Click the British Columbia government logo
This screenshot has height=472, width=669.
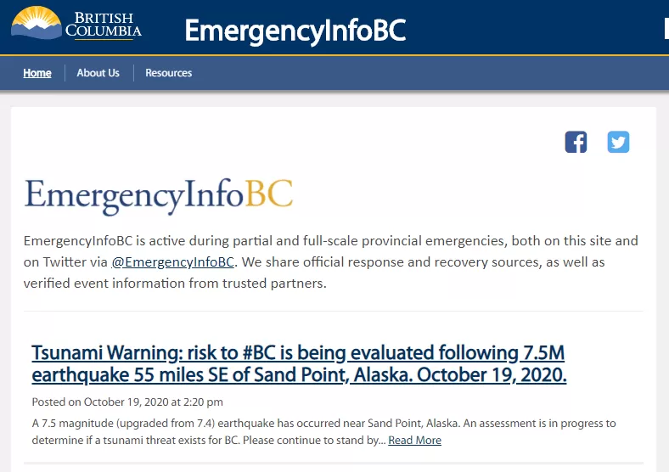pos(76,24)
